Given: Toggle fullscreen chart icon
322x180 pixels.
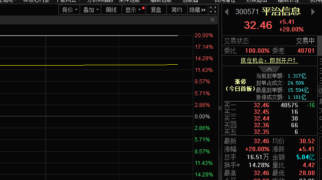Looking at the screenshot, I should point(213,10).
